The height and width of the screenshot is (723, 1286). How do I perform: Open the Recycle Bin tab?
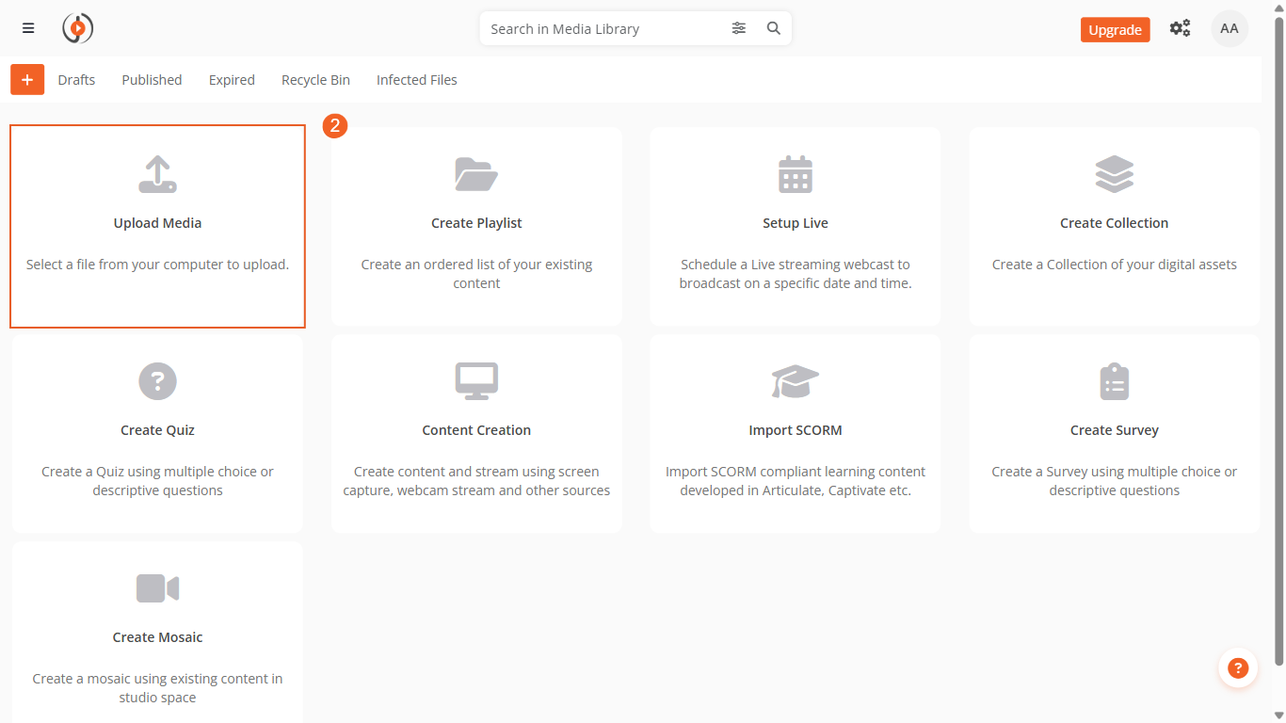[x=315, y=80]
